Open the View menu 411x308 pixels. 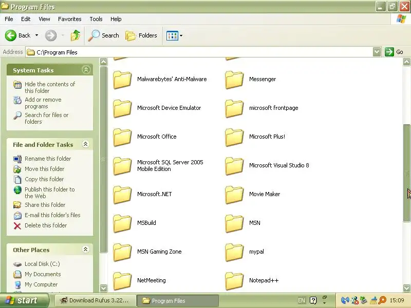click(44, 19)
